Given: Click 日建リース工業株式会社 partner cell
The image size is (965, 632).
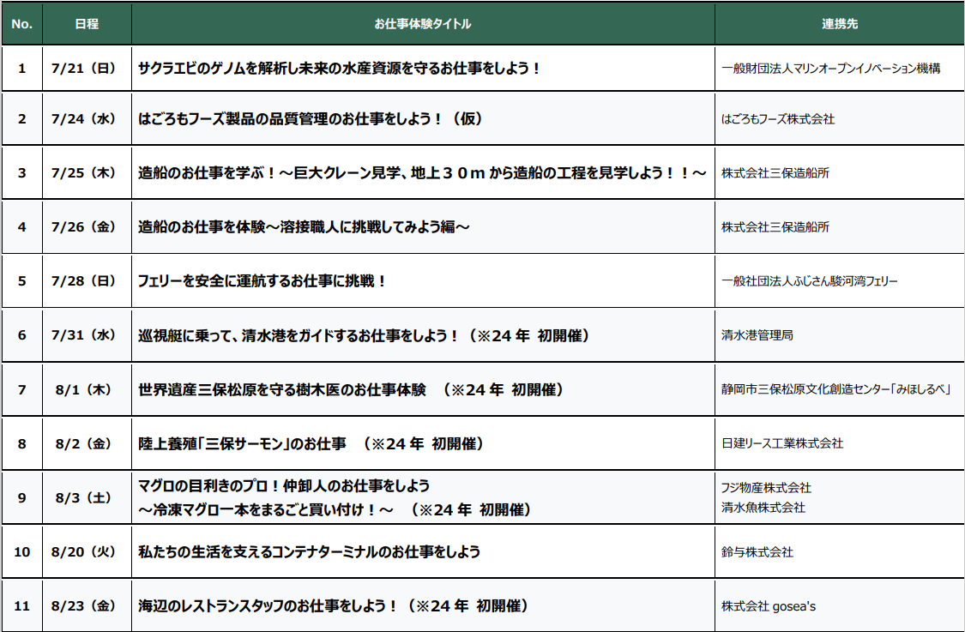Looking at the screenshot, I should coord(840,443).
